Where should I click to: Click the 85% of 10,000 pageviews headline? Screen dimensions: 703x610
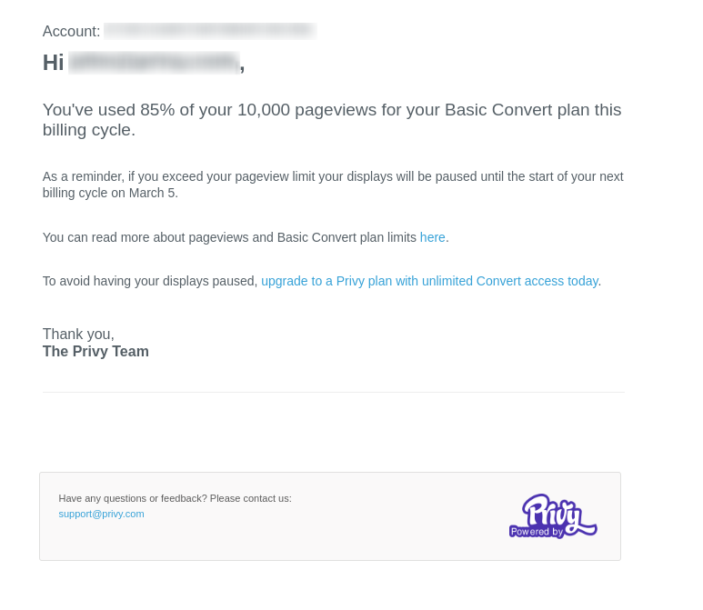(x=332, y=120)
